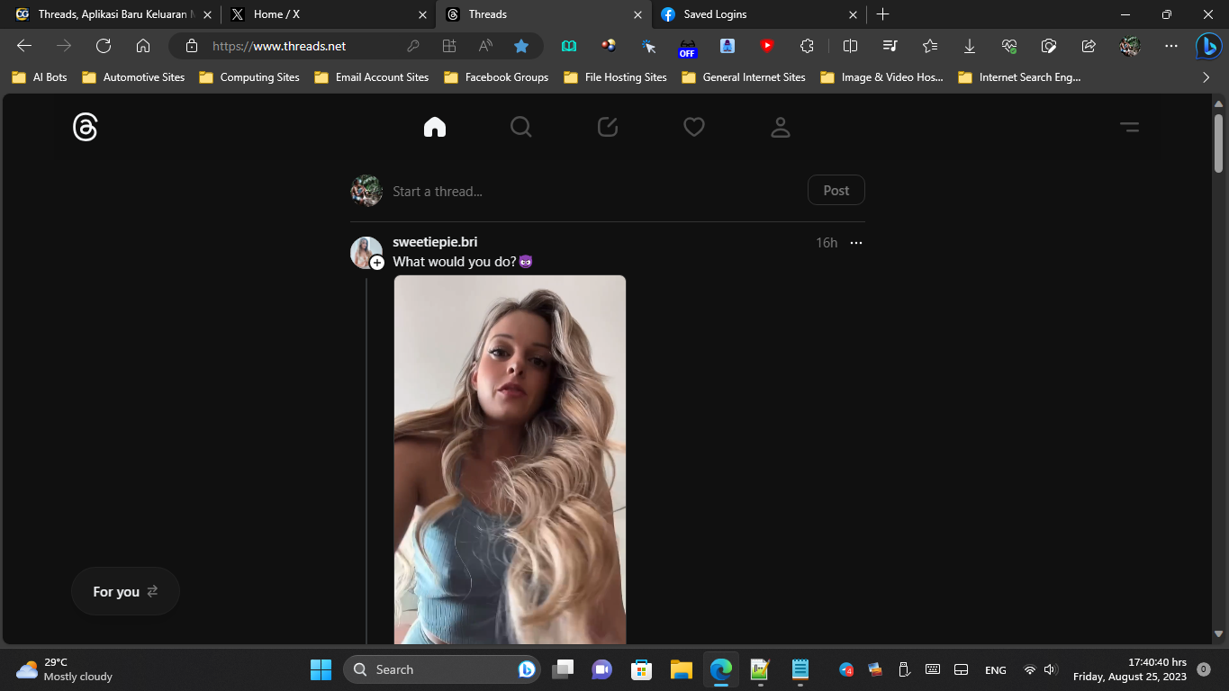
Task: Open the browser home page icon
Action: pyautogui.click(x=143, y=46)
